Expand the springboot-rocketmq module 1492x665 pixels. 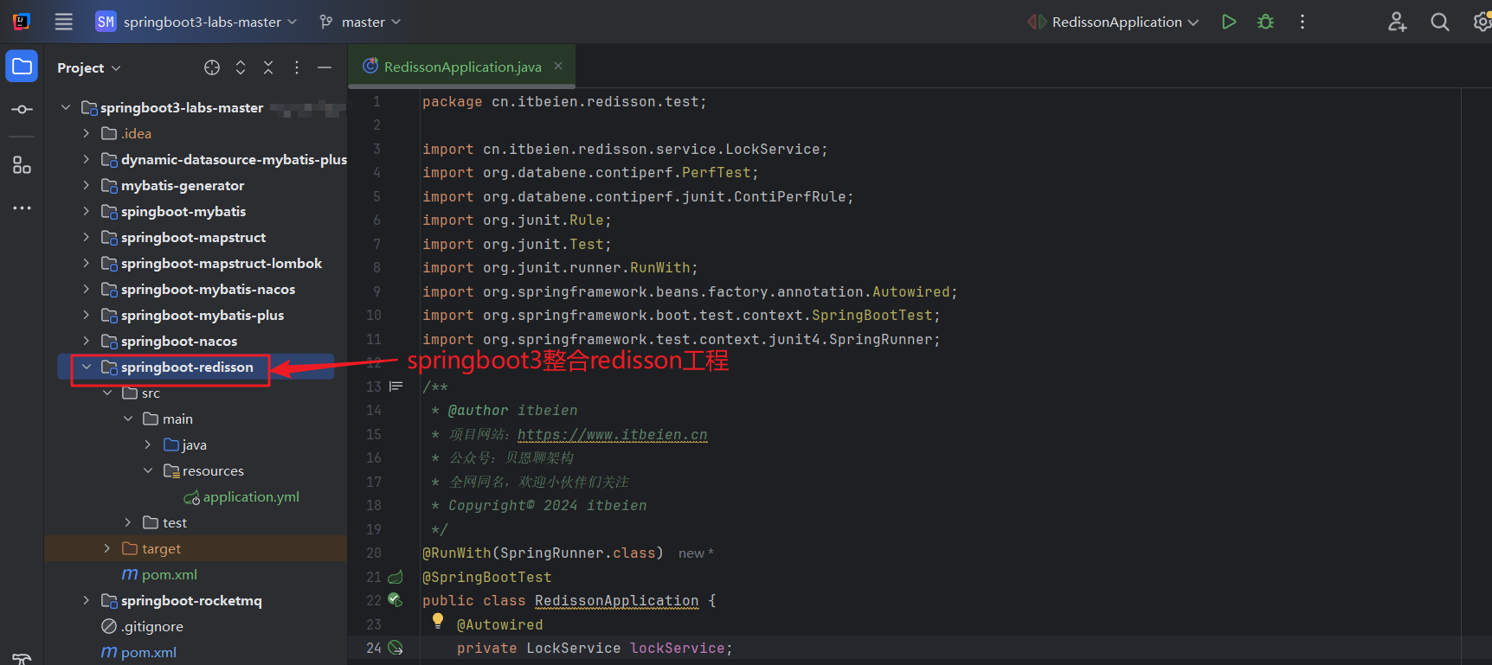87,600
